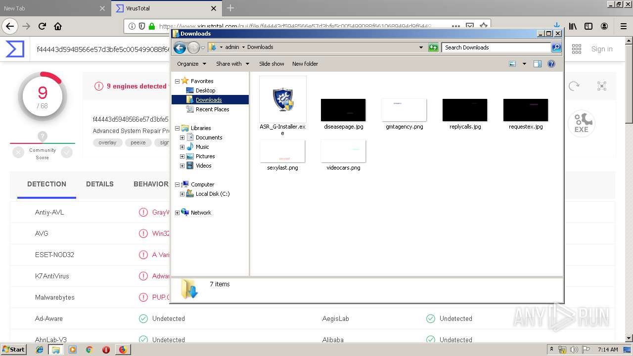Open recent pages dropdown near nav arrows

point(203,48)
